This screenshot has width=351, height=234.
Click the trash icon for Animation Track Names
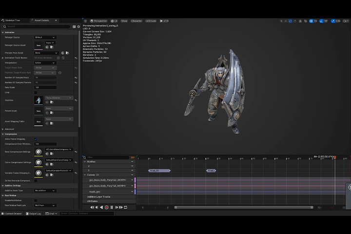(63, 58)
